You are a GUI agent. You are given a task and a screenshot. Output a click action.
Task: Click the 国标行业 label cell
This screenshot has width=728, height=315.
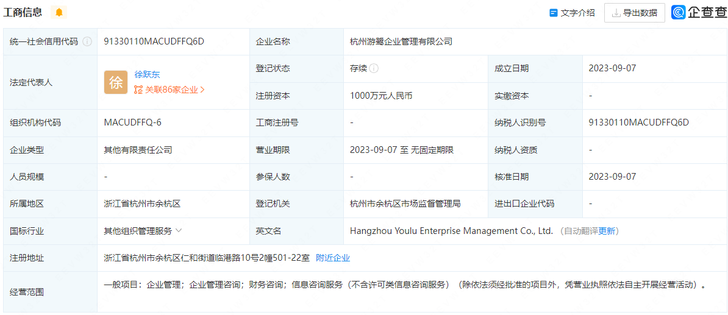[x=50, y=230]
